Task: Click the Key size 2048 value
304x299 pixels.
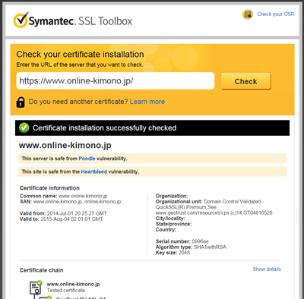Action: (184, 253)
